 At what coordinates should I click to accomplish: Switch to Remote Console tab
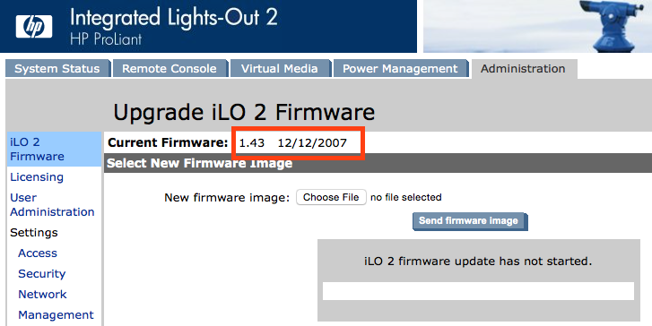pos(170,69)
